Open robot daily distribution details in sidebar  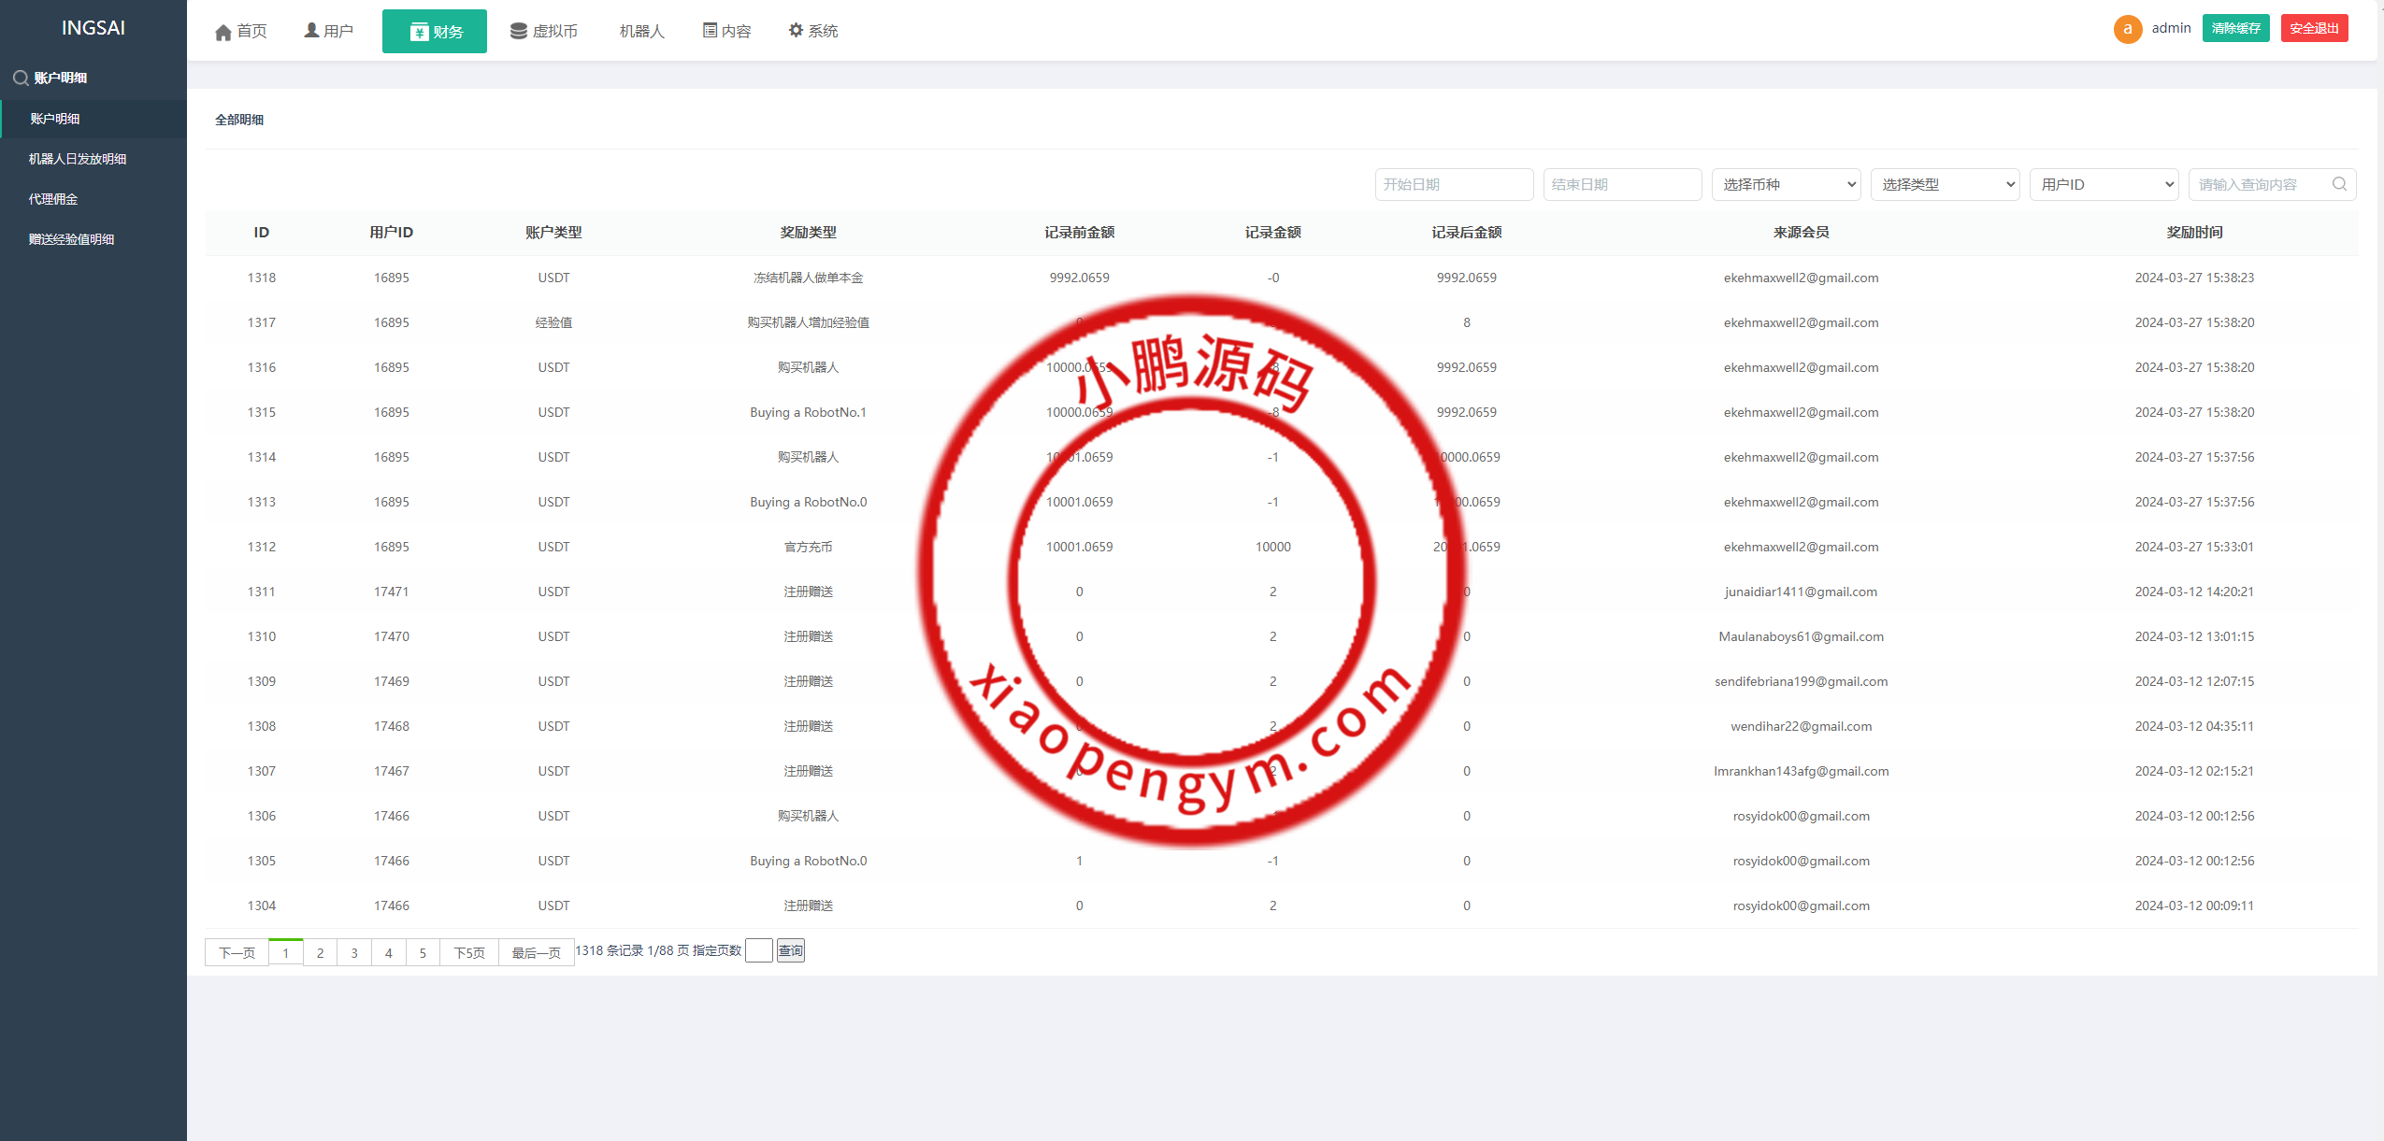pyautogui.click(x=78, y=159)
